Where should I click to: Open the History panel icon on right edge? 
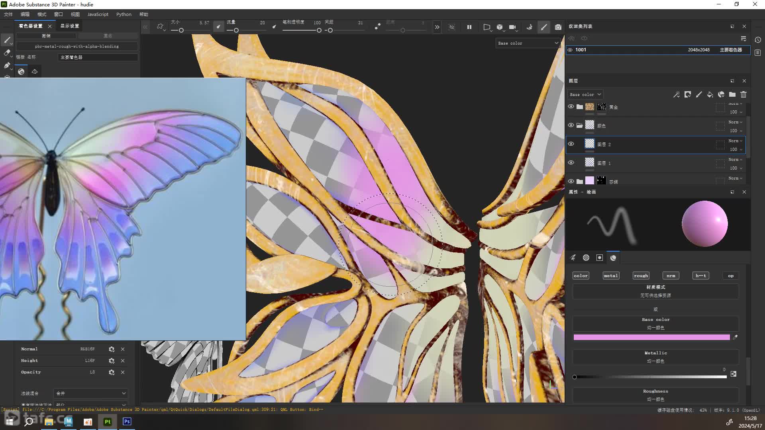click(758, 40)
